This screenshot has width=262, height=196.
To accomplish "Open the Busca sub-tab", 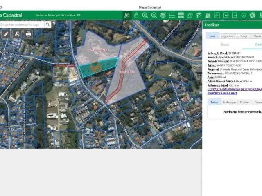I will [x=225, y=45].
